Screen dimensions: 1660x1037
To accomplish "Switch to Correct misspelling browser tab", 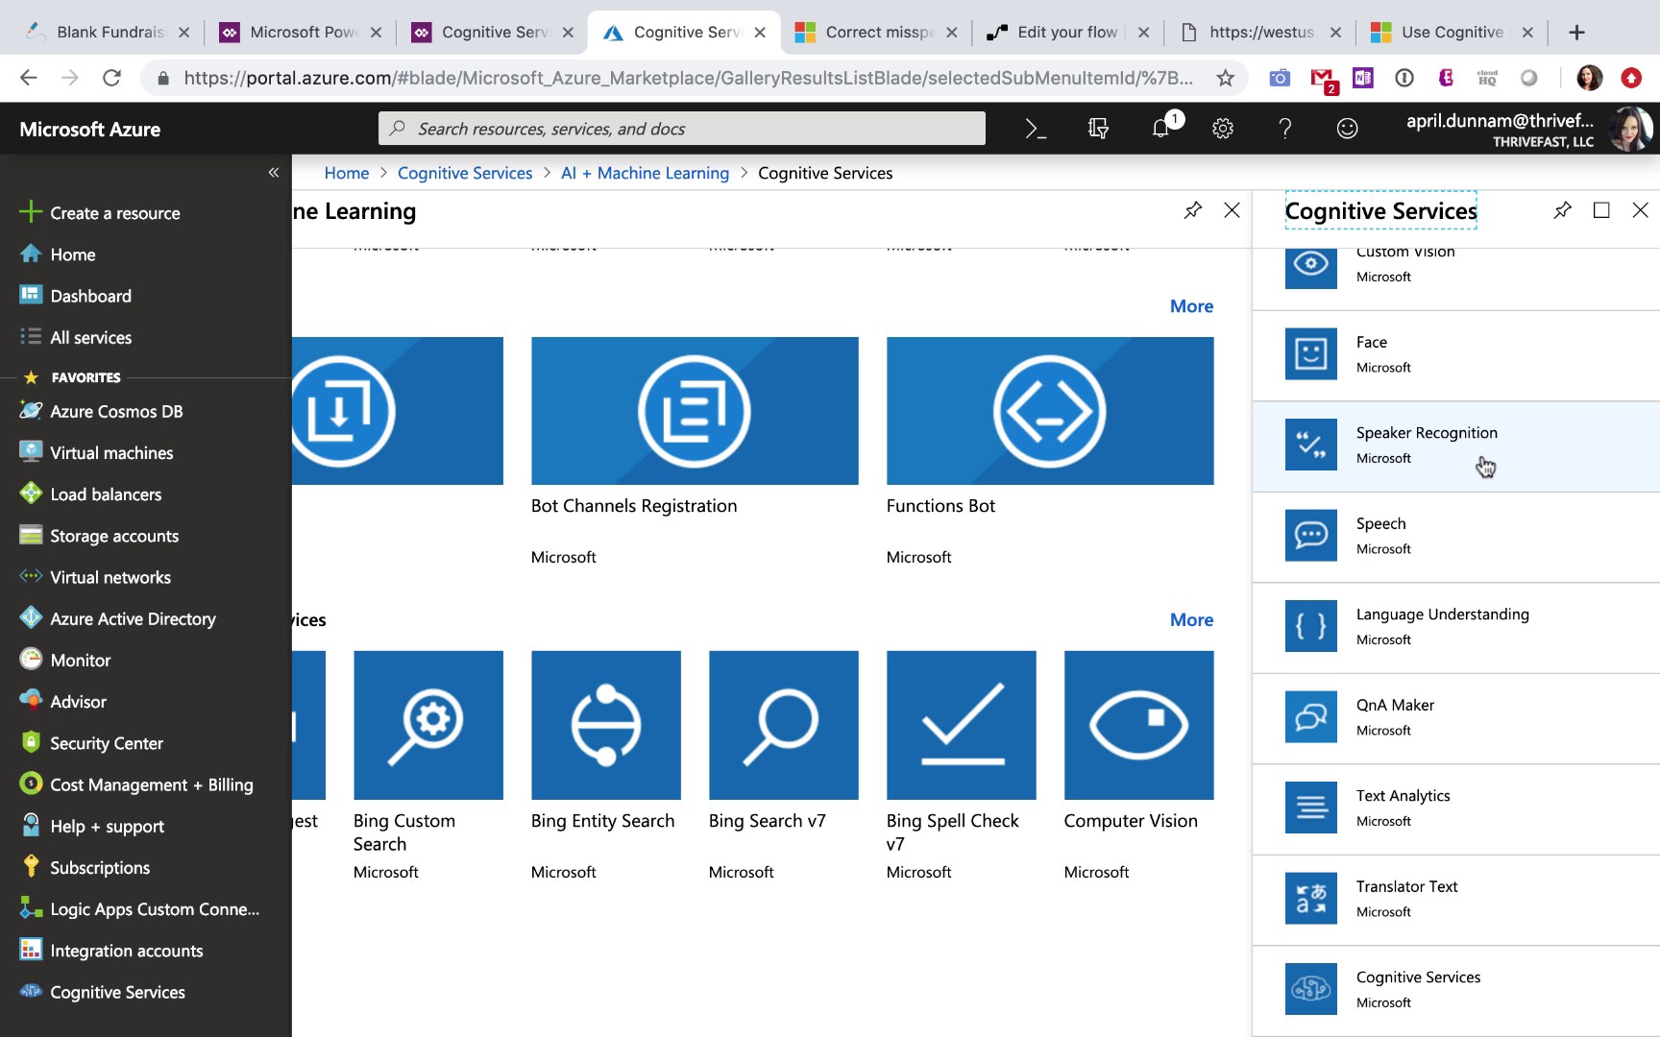I will point(876,32).
